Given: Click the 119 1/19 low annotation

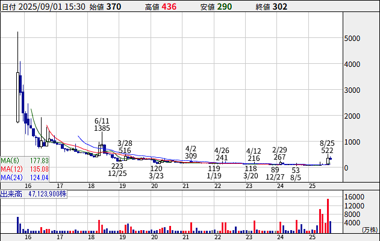Looking at the screenshot, I should tap(214, 172).
